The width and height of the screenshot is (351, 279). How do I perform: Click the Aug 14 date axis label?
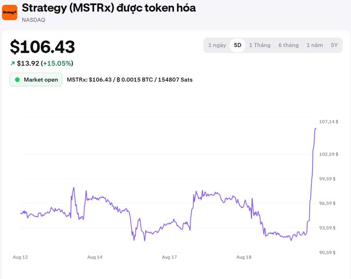point(95,257)
